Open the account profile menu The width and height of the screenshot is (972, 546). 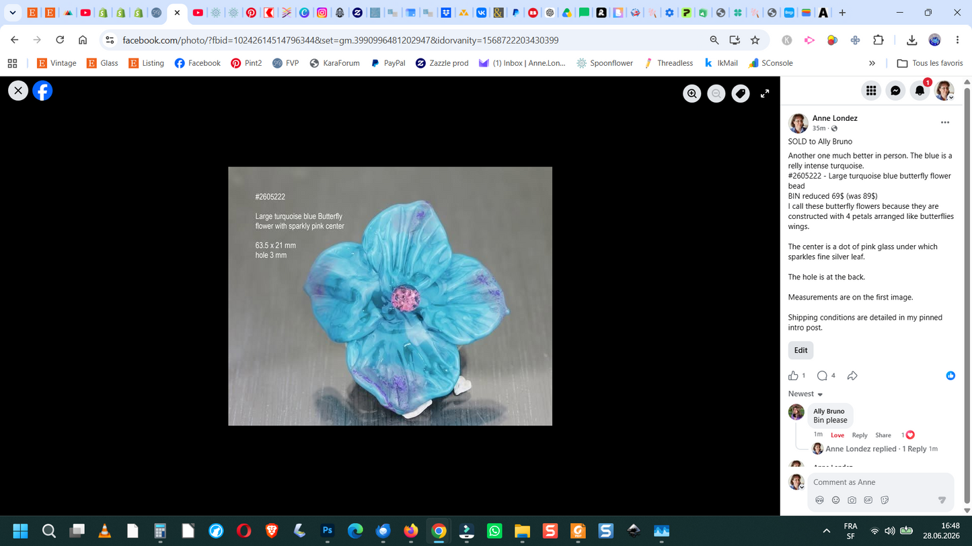[944, 91]
